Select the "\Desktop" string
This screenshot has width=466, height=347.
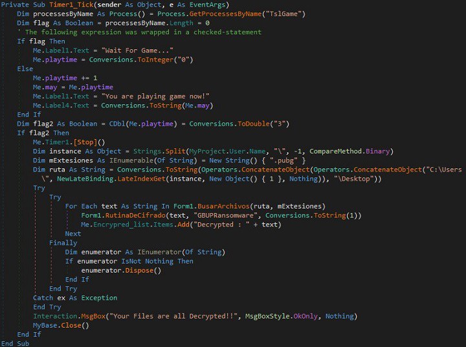[353, 179]
